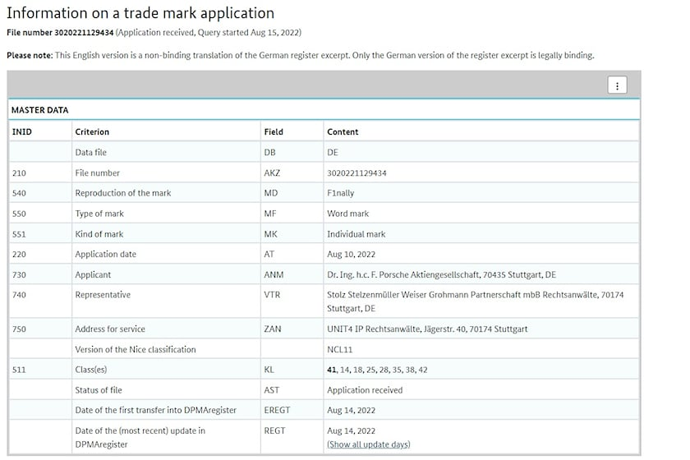Image resolution: width=690 pixels, height=460 pixels.
Task: Click the 'Show all update days' link
Action: point(368,444)
